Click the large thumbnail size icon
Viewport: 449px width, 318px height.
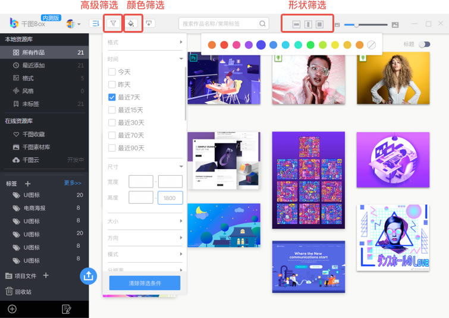coord(395,25)
